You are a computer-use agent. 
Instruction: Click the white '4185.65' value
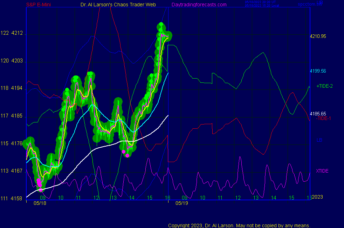318,114
